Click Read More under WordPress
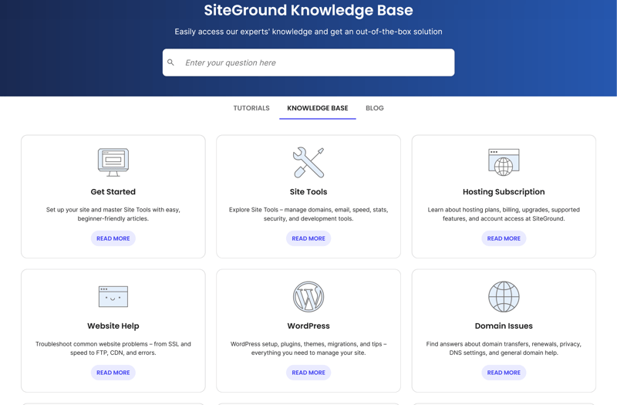617x405 pixels. point(308,373)
